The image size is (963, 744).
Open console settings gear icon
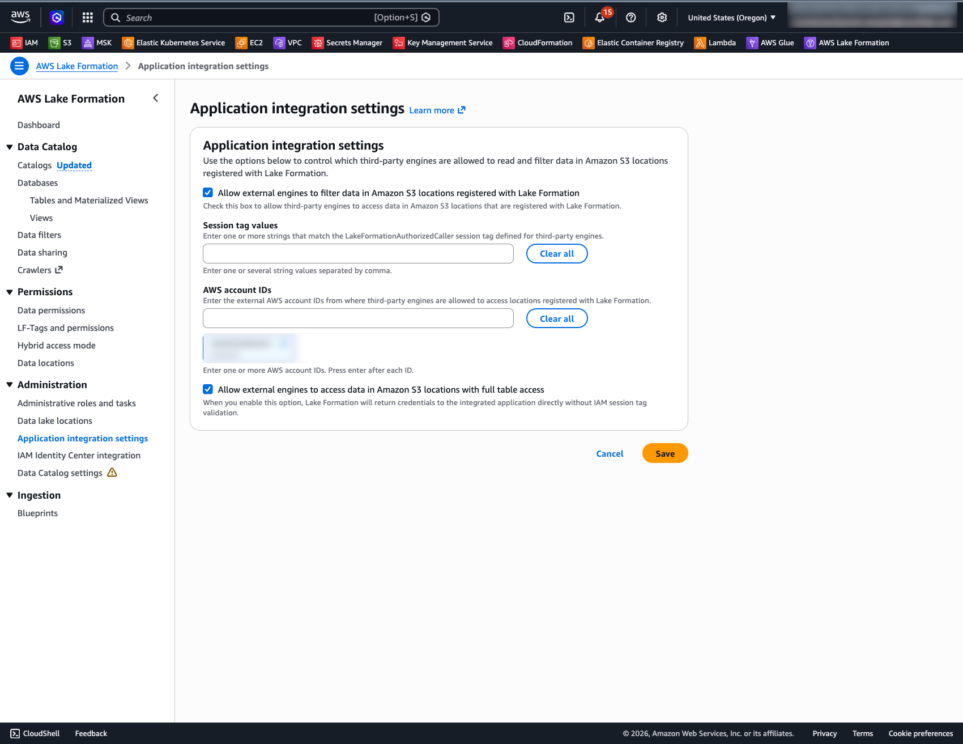(662, 18)
